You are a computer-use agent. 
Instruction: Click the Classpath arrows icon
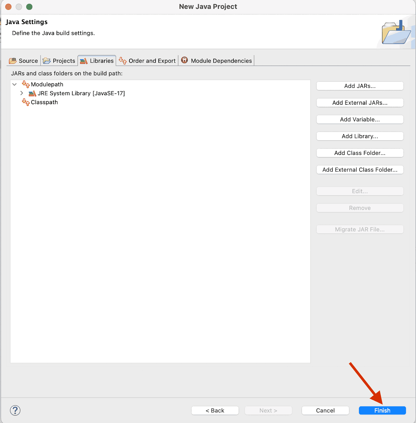(26, 102)
